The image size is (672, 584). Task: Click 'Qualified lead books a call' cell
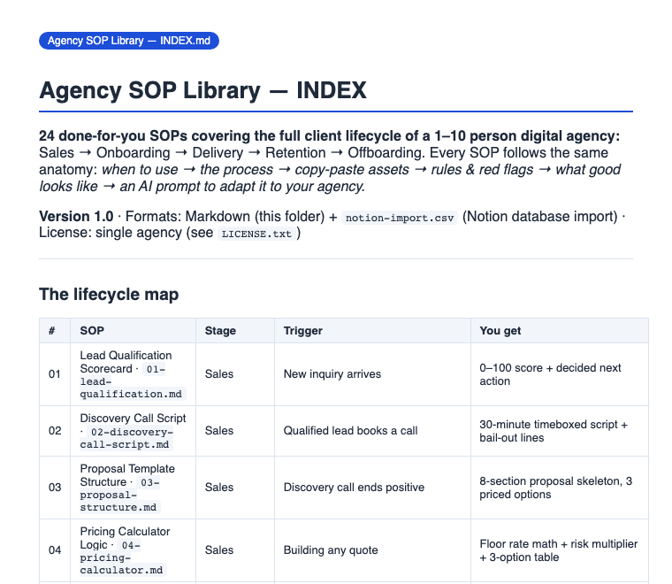point(372,431)
